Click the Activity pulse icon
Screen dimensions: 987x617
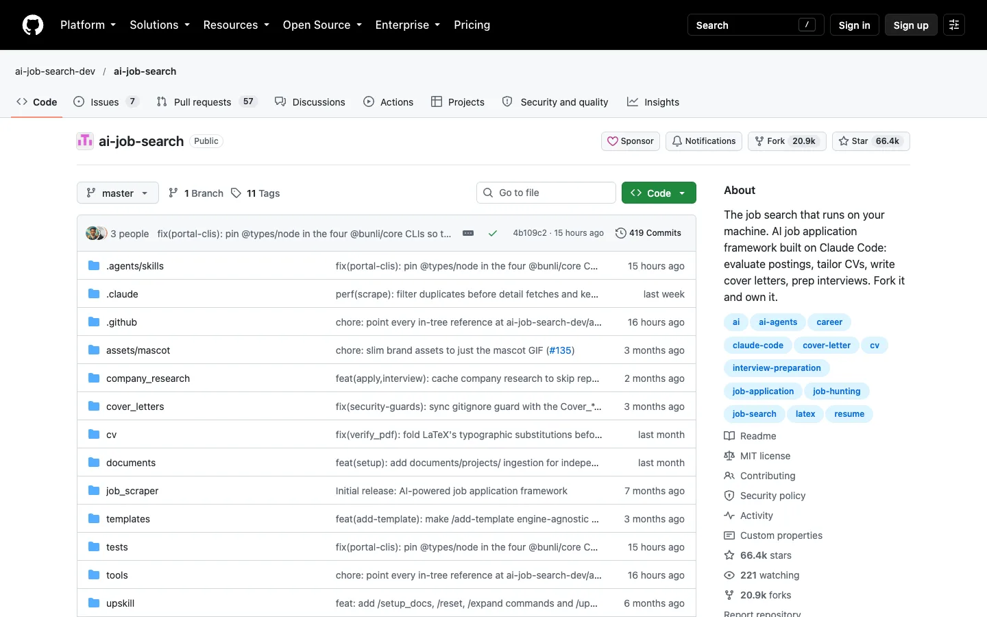729,516
